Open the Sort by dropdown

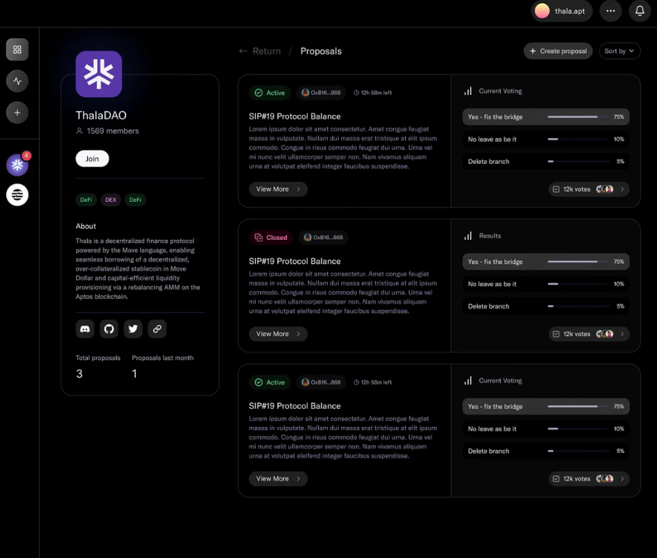pyautogui.click(x=619, y=51)
